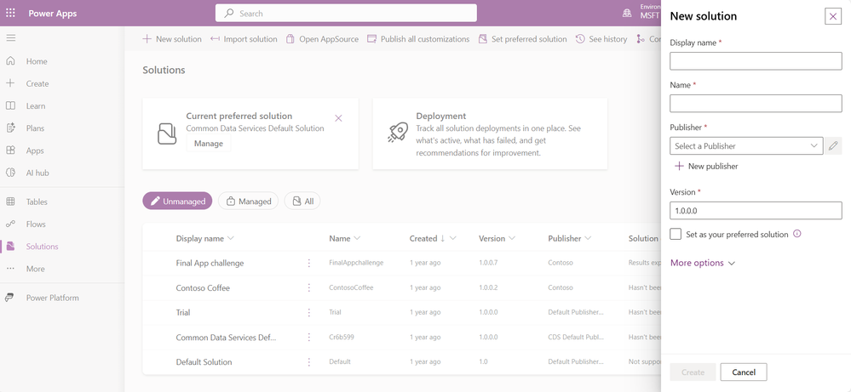Click See history in command bar
This screenshot has width=851, height=392.
point(601,39)
